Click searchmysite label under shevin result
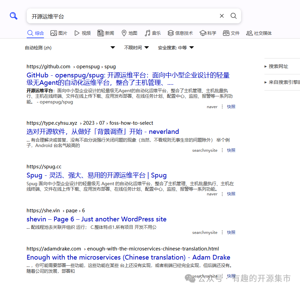 [205, 233]
